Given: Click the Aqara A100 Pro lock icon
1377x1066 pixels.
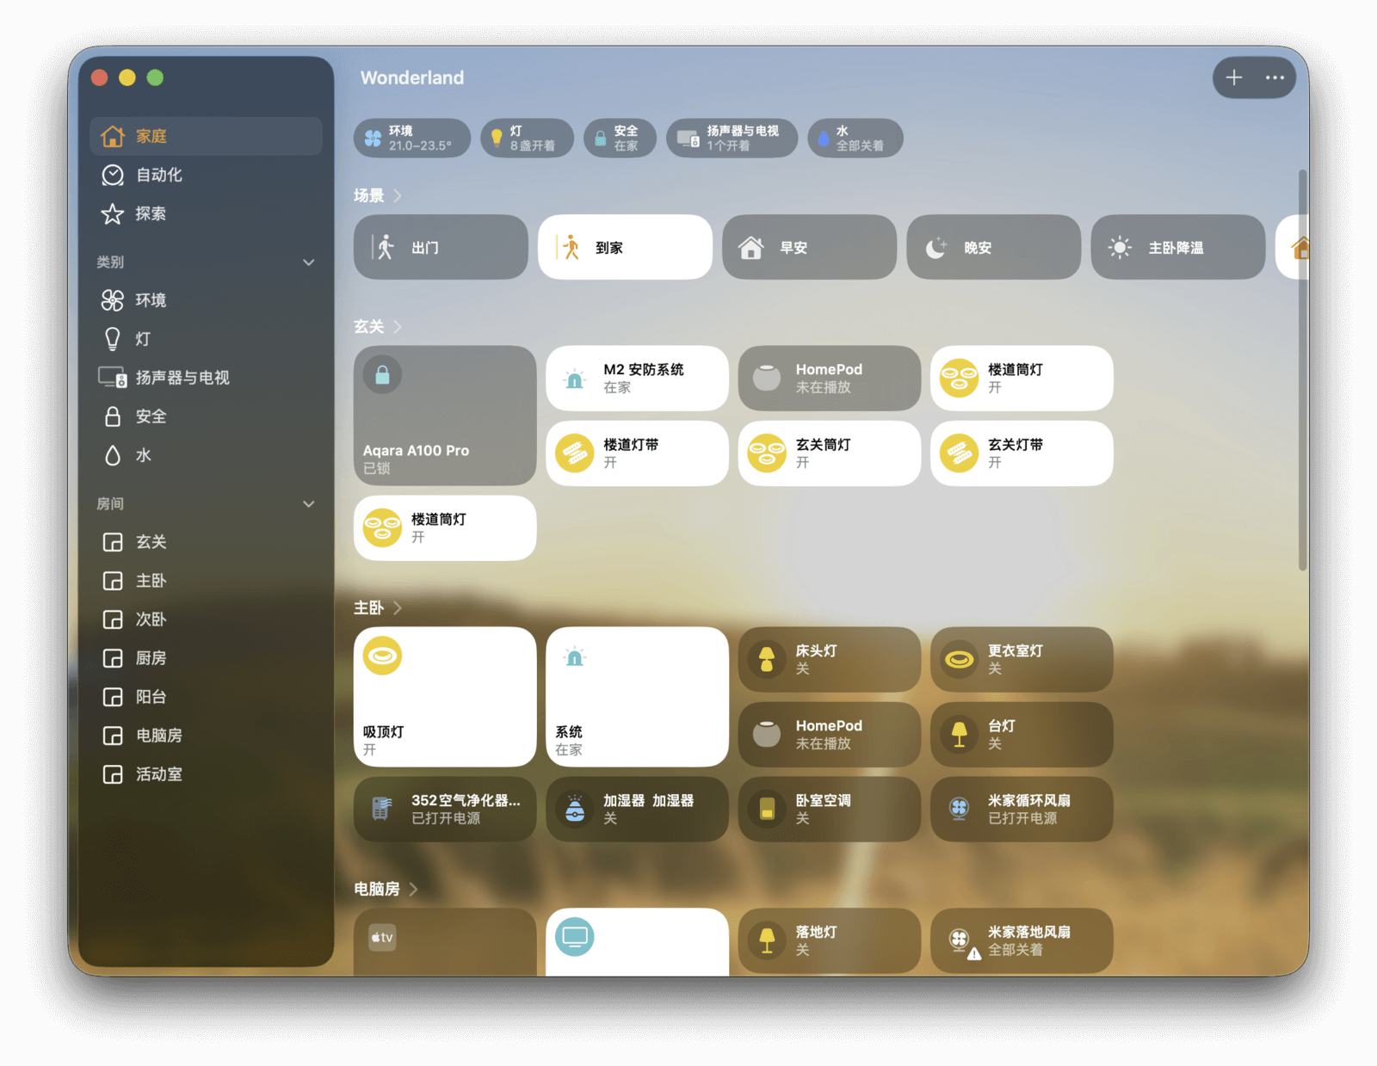Looking at the screenshot, I should (x=383, y=375).
